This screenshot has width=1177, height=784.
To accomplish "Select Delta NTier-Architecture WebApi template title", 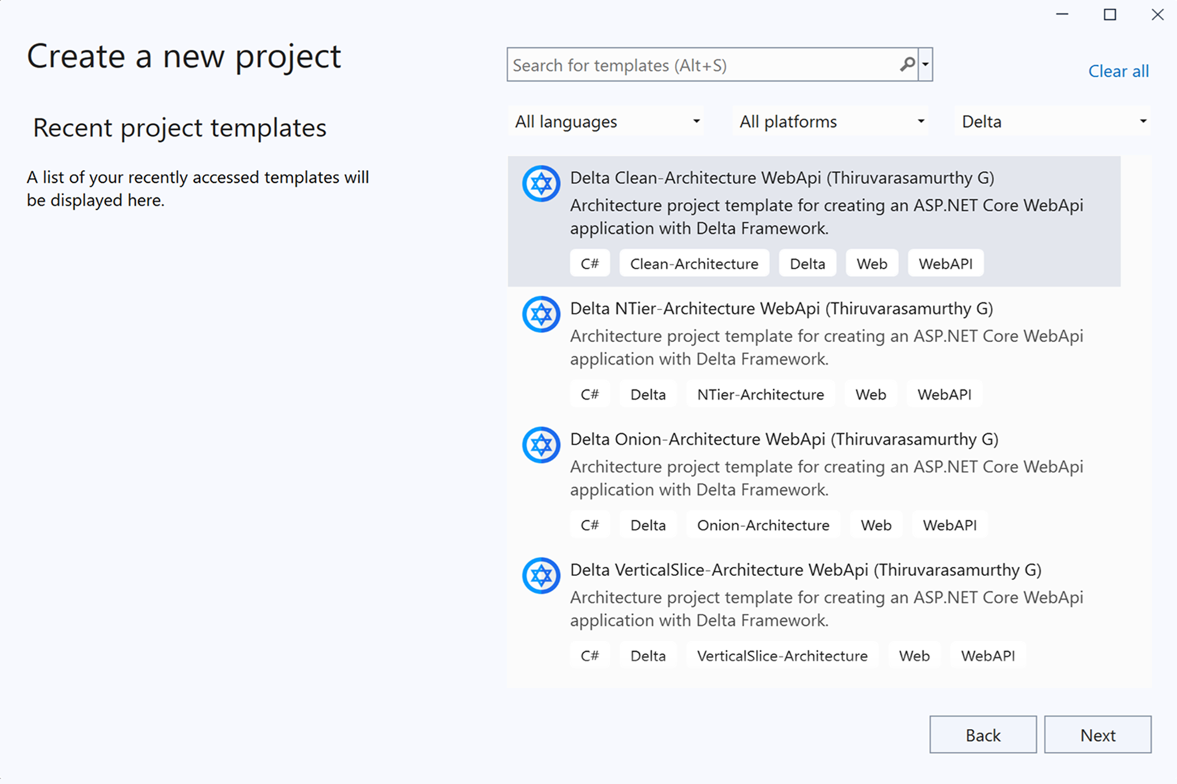I will [781, 308].
